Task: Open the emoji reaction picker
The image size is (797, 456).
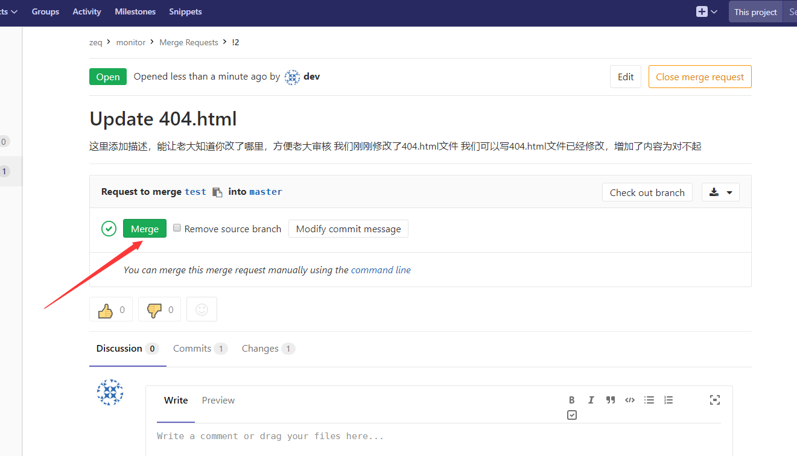Action: tap(202, 309)
